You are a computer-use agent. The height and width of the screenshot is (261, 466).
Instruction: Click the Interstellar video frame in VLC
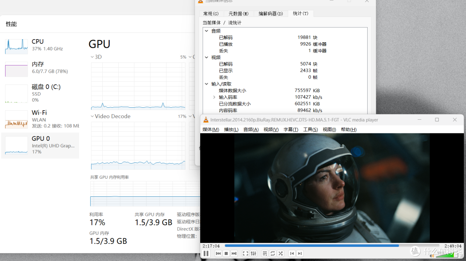(x=332, y=188)
